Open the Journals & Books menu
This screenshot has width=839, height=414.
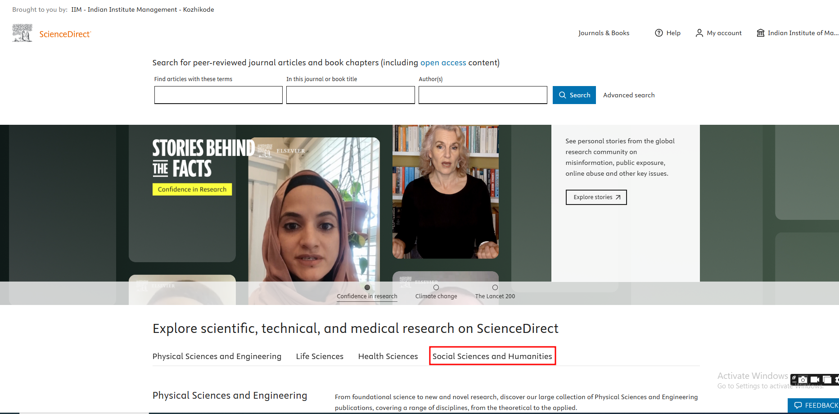point(604,33)
